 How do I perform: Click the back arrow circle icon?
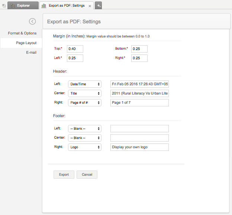click(x=32, y=21)
